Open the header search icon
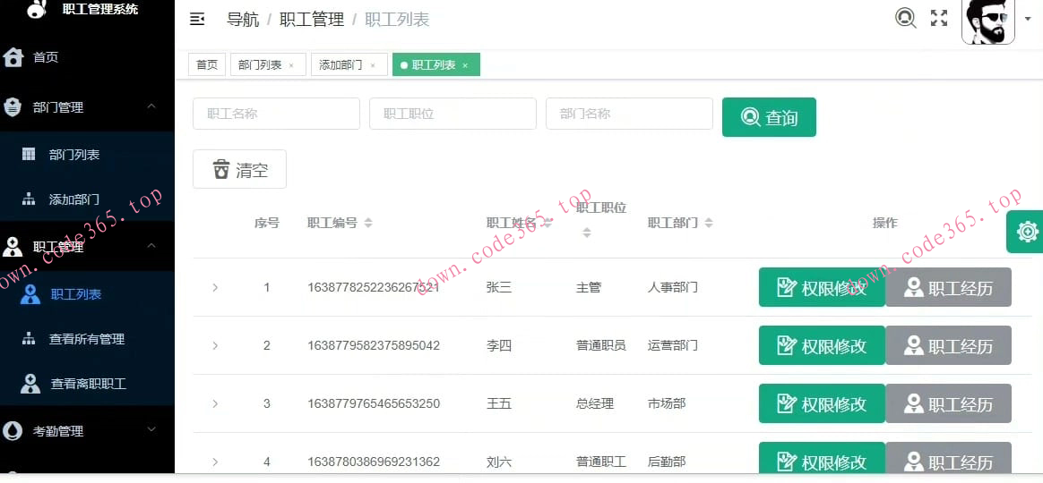The width and height of the screenshot is (1043, 483). (905, 17)
